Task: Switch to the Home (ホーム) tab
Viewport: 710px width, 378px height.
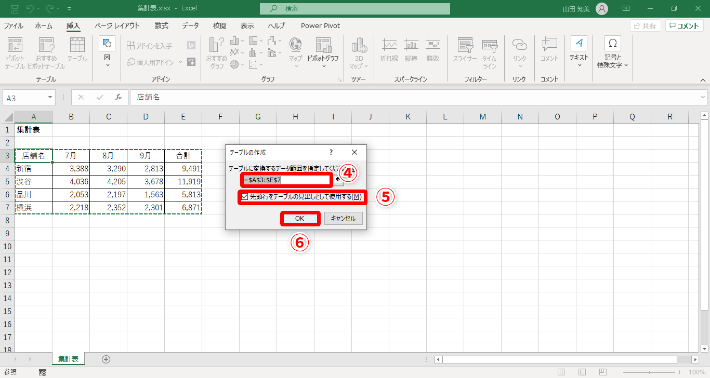Action: pyautogui.click(x=44, y=25)
